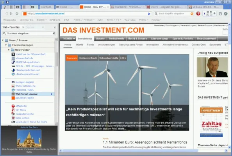Collapse the News / Presse folder
Screen dimensions: 232x156
click(3, 40)
